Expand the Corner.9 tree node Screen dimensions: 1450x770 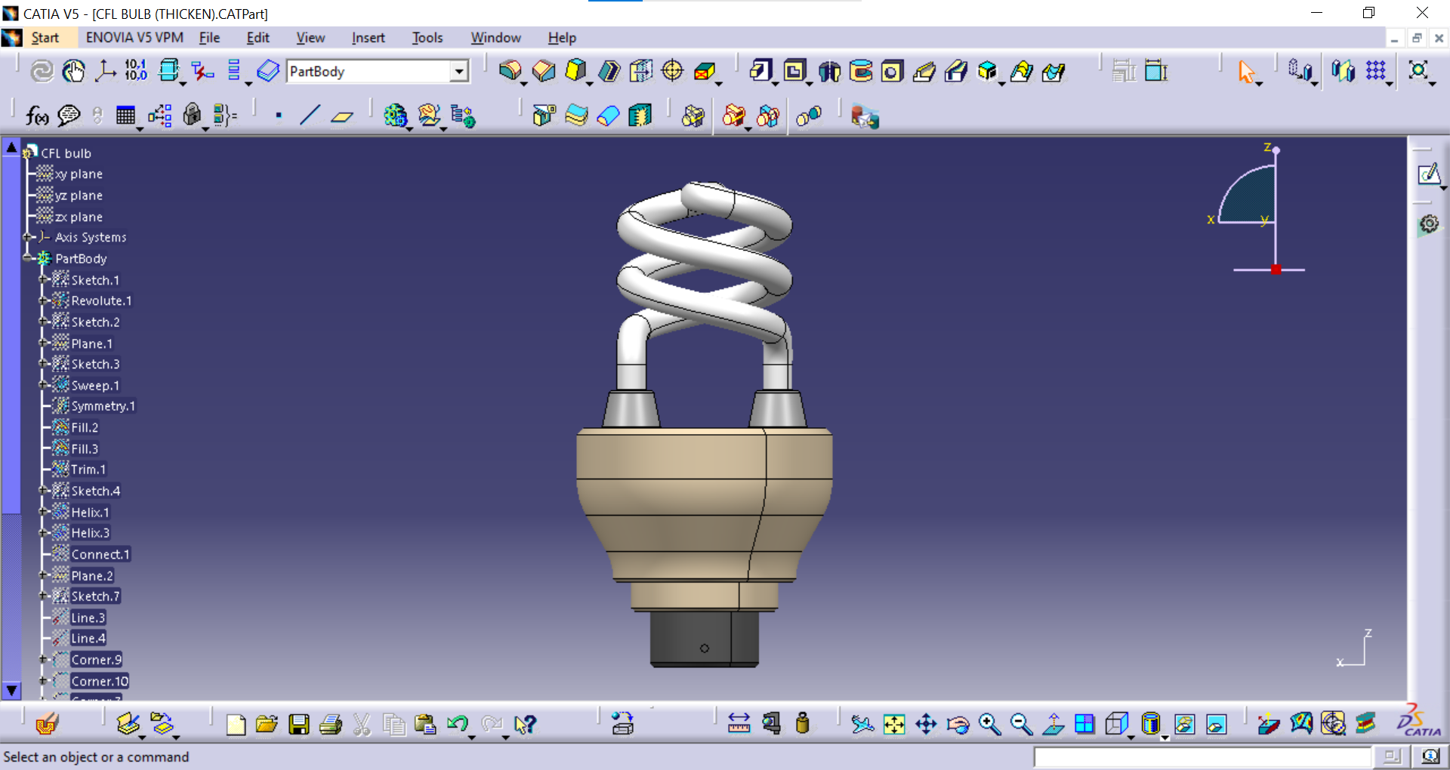tap(44, 660)
